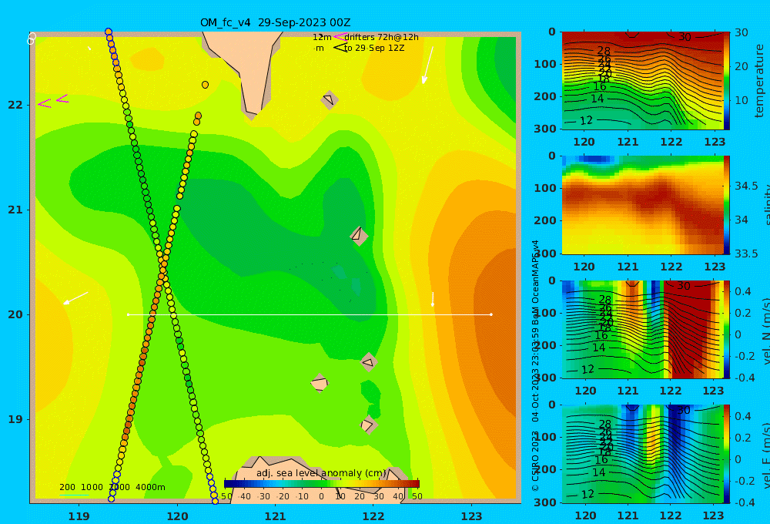Click the longitude 123 tick label on the main map
Image resolution: width=770 pixels, height=524 pixels.
pyautogui.click(x=472, y=516)
